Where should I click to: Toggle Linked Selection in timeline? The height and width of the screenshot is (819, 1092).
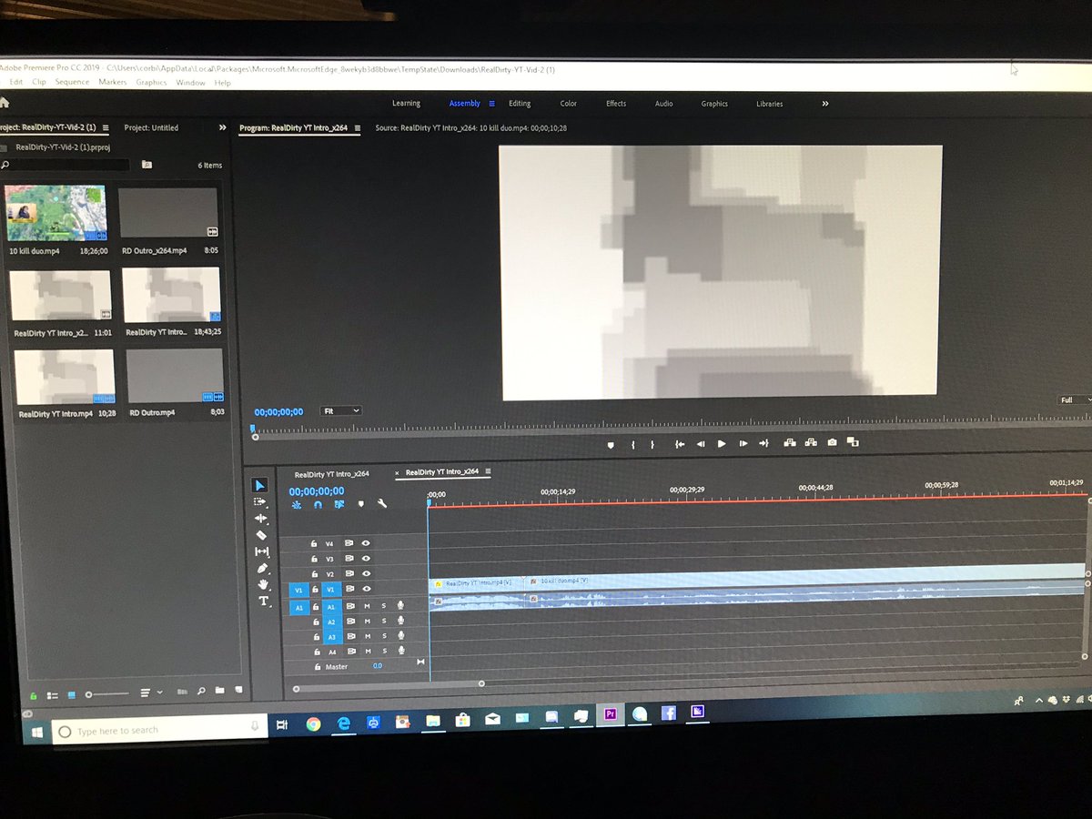(339, 503)
